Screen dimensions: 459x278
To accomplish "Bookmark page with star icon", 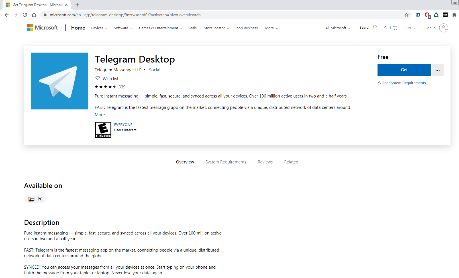I will [x=407, y=15].
